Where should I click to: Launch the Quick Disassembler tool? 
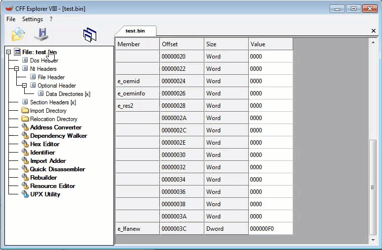pyautogui.click(x=57, y=169)
